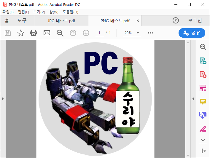Open more toolbar options via the three dots
The image size is (210, 158).
pyautogui.click(x=151, y=33)
